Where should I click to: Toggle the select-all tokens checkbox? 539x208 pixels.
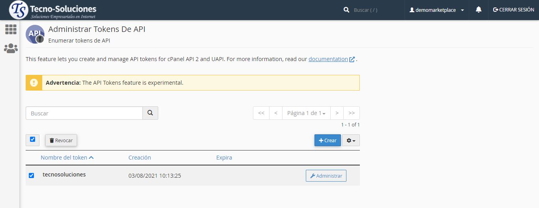pos(32,139)
